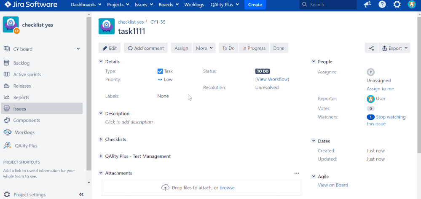421x199 pixels.
Task: Expand the Checklists section
Action: tap(101, 139)
